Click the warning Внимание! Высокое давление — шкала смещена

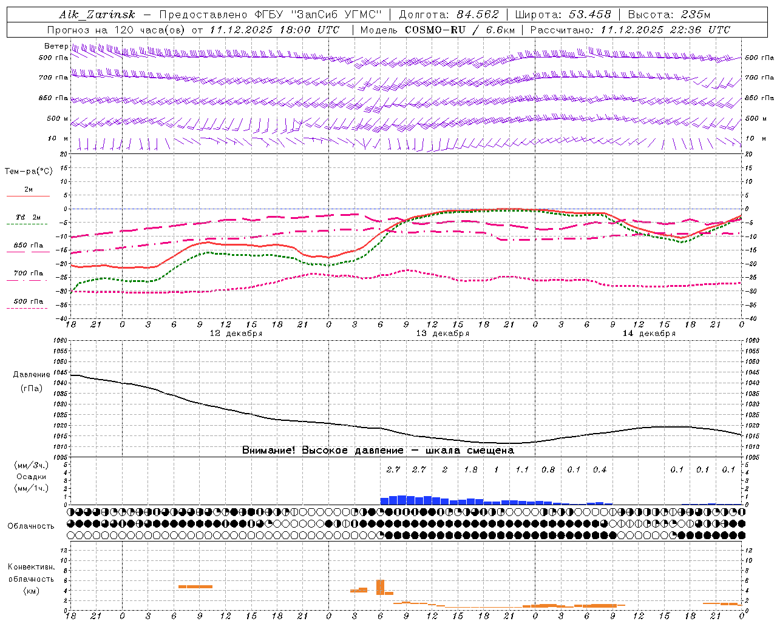coord(378,451)
